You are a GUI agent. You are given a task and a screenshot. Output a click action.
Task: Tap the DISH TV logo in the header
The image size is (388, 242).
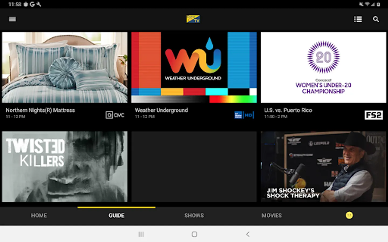click(193, 19)
